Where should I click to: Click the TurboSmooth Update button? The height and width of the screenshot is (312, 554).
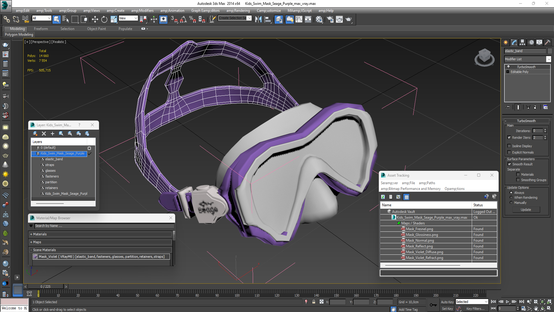coord(526,210)
